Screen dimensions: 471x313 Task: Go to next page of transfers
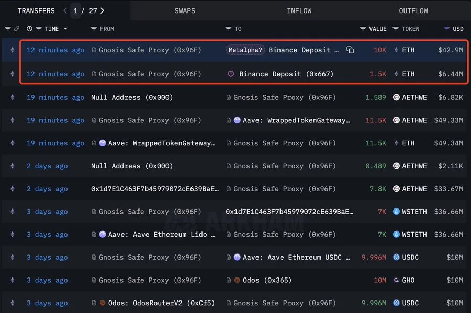click(x=103, y=11)
